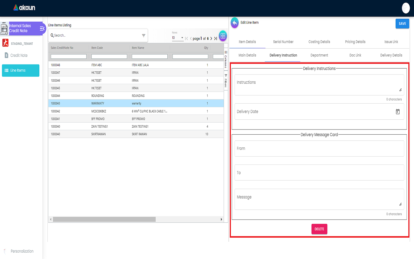Focus the Instructions text area
Image resolution: width=414 pixels, height=259 pixels.
tap(319, 85)
